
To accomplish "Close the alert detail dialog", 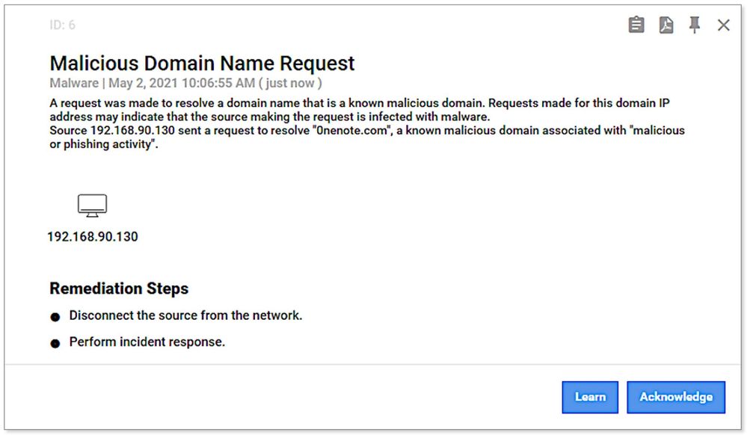I will [x=722, y=25].
